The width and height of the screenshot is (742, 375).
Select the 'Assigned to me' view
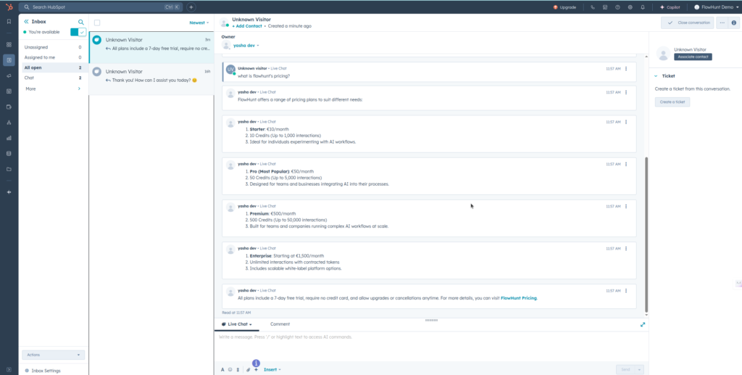tap(53, 57)
